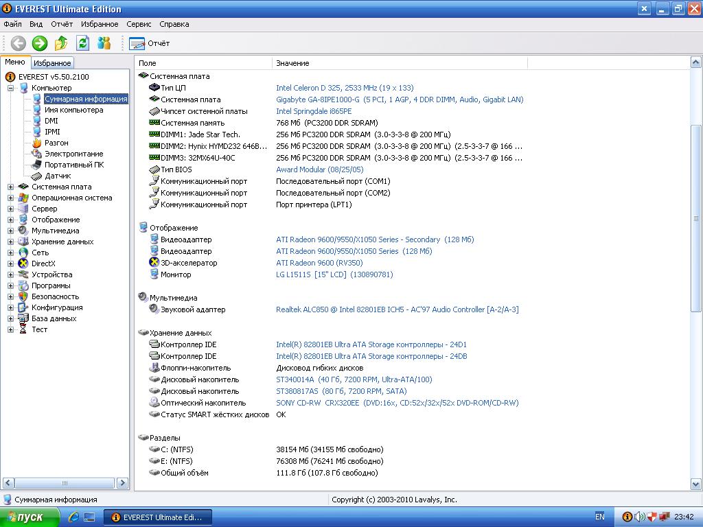The height and width of the screenshot is (527, 703).
Task: Click the Безопасность shield icon
Action: pyautogui.click(x=23, y=296)
